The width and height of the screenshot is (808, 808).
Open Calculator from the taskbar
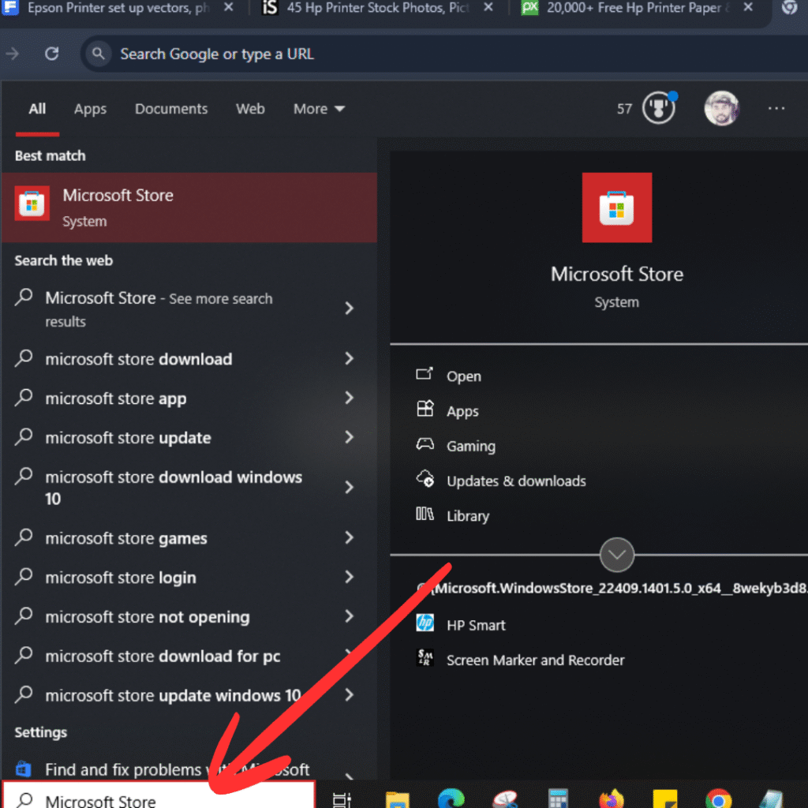(x=558, y=799)
